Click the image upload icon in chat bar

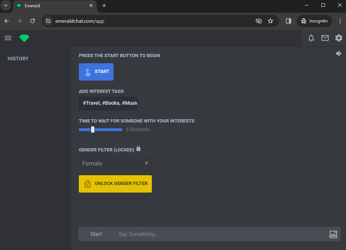333,234
